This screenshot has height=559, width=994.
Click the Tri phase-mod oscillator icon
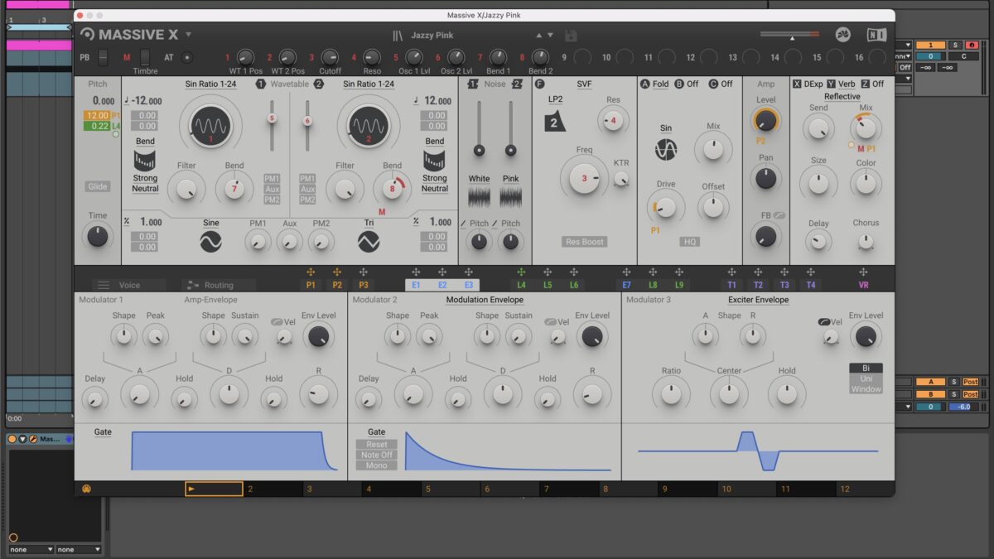369,241
